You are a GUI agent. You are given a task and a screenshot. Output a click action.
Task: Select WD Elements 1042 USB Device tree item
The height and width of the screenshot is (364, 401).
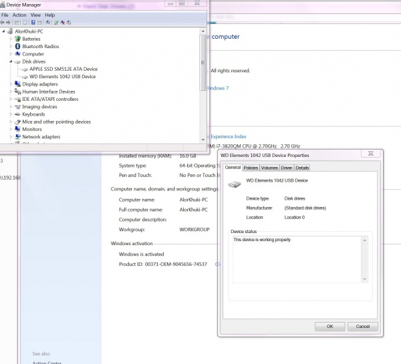pos(62,76)
